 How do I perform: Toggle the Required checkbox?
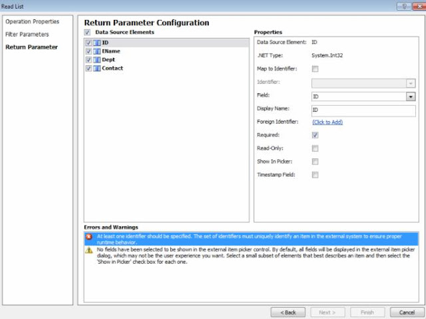coord(316,135)
